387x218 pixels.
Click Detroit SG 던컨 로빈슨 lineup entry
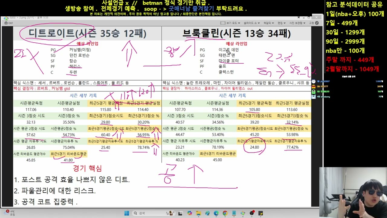tap(79, 55)
